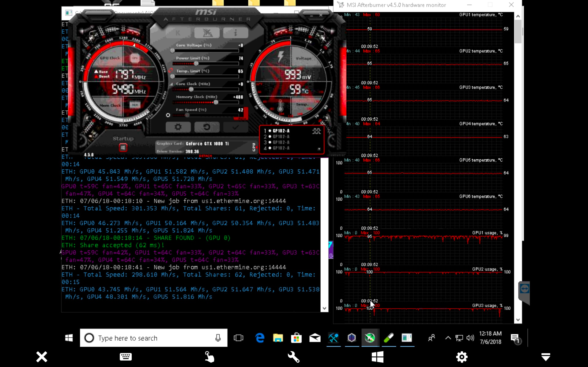Click the DETACH link below Afterburner

[205, 156]
